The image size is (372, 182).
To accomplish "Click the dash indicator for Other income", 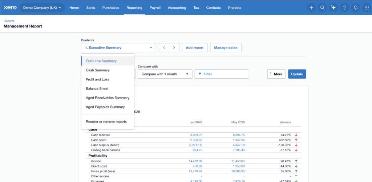I will coord(296,176).
